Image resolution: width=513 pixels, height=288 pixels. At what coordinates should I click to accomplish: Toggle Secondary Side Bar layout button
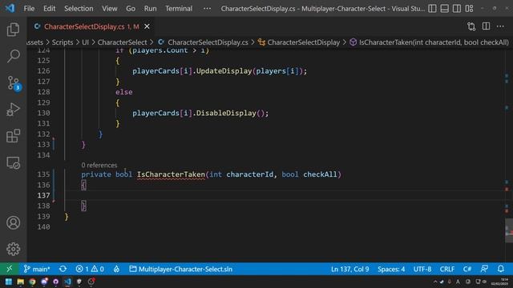457,9
